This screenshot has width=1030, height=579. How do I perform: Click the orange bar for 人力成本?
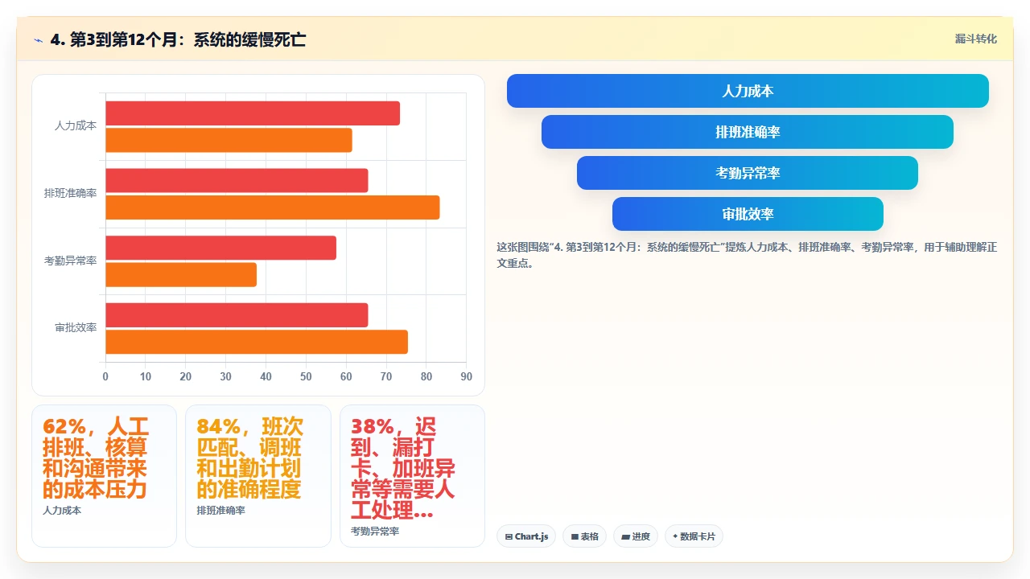coord(229,140)
